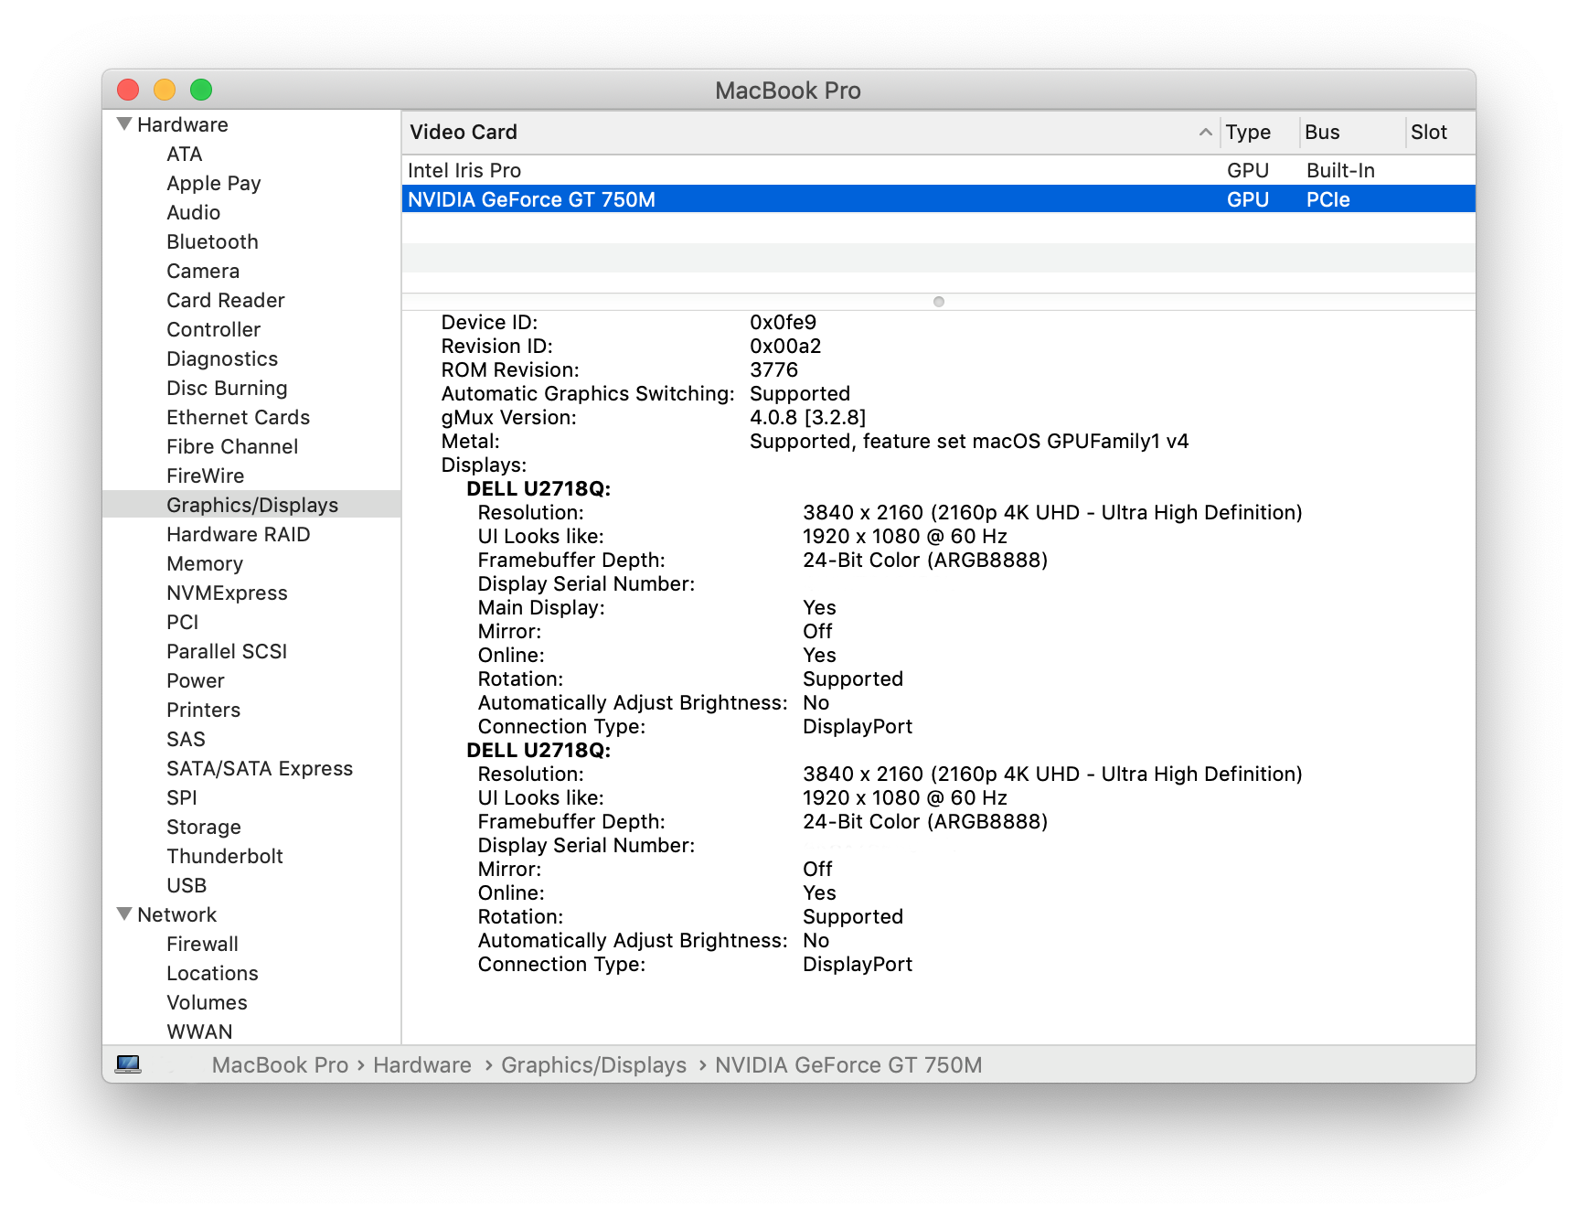Select Disc Burning in the sidebar
Image resolution: width=1578 pixels, height=1218 pixels.
227,389
